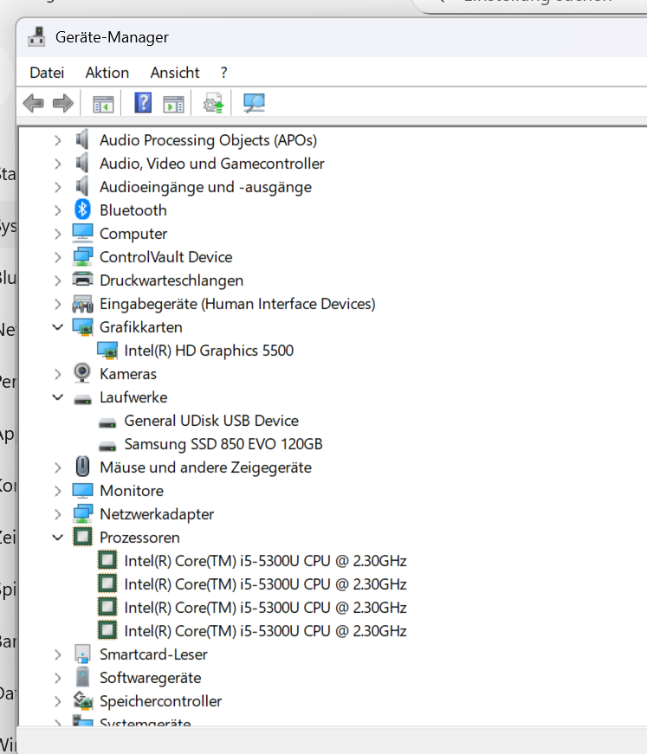Click the Netzwerkadapter network icon
Screen dimensions: 647x754
83,514
